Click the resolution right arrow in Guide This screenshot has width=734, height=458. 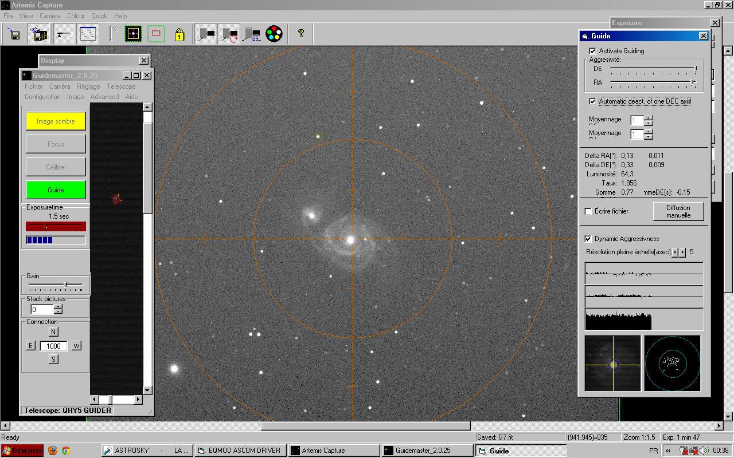click(682, 252)
